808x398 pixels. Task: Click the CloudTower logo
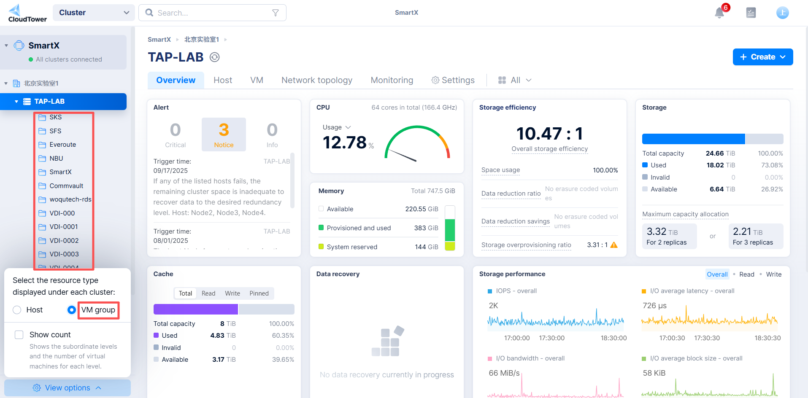point(27,13)
